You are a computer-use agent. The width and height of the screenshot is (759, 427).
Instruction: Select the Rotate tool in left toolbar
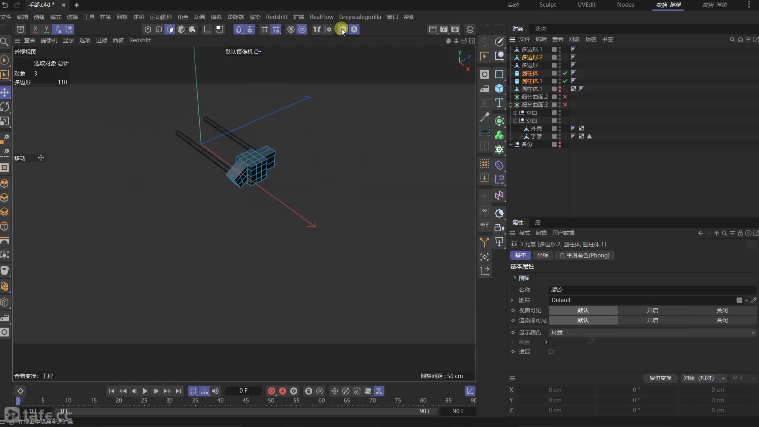5,107
